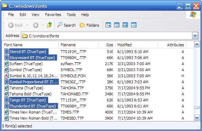The image size is (202, 131).
Task: Select Sylfaen (TrueType) entry
Action: [26, 64]
